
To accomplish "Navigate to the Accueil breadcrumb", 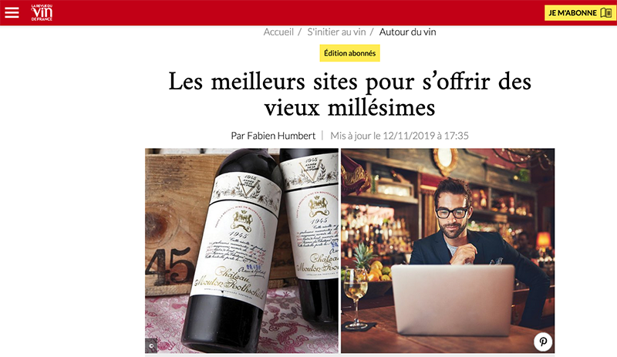I will (278, 32).
